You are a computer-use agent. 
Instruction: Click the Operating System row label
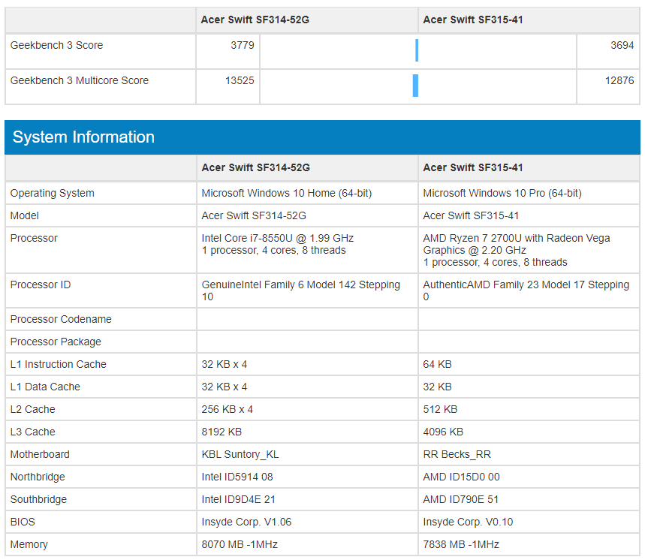point(53,193)
